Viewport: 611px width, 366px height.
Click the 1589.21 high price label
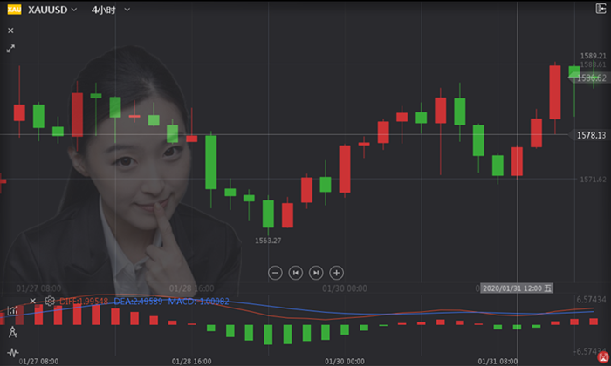point(593,56)
